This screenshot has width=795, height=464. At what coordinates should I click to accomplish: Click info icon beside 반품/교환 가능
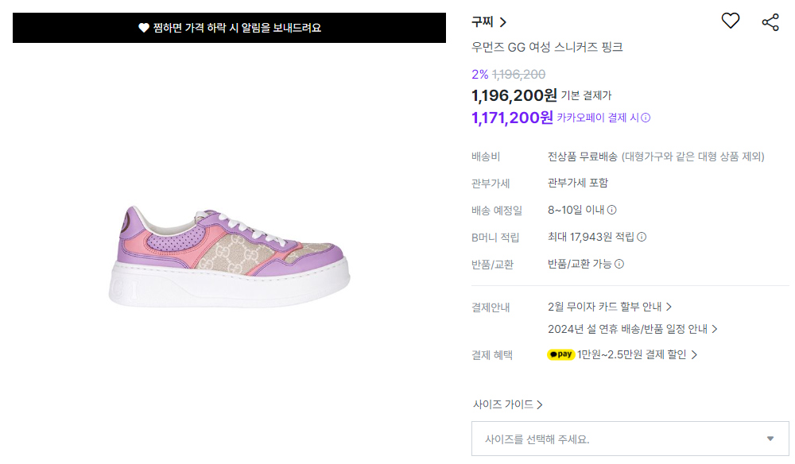(x=619, y=264)
